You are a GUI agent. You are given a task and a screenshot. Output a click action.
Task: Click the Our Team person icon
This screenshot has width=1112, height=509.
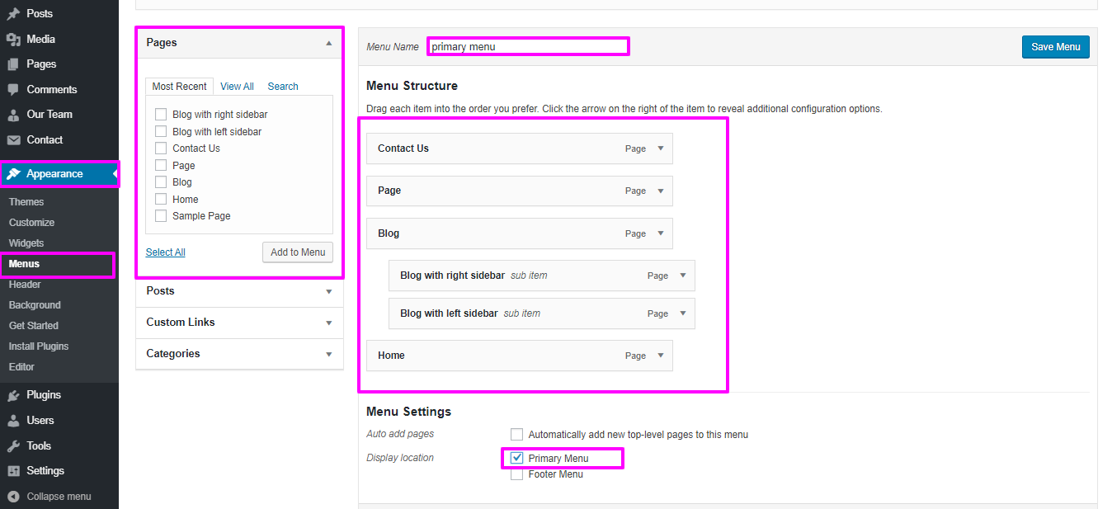13,115
